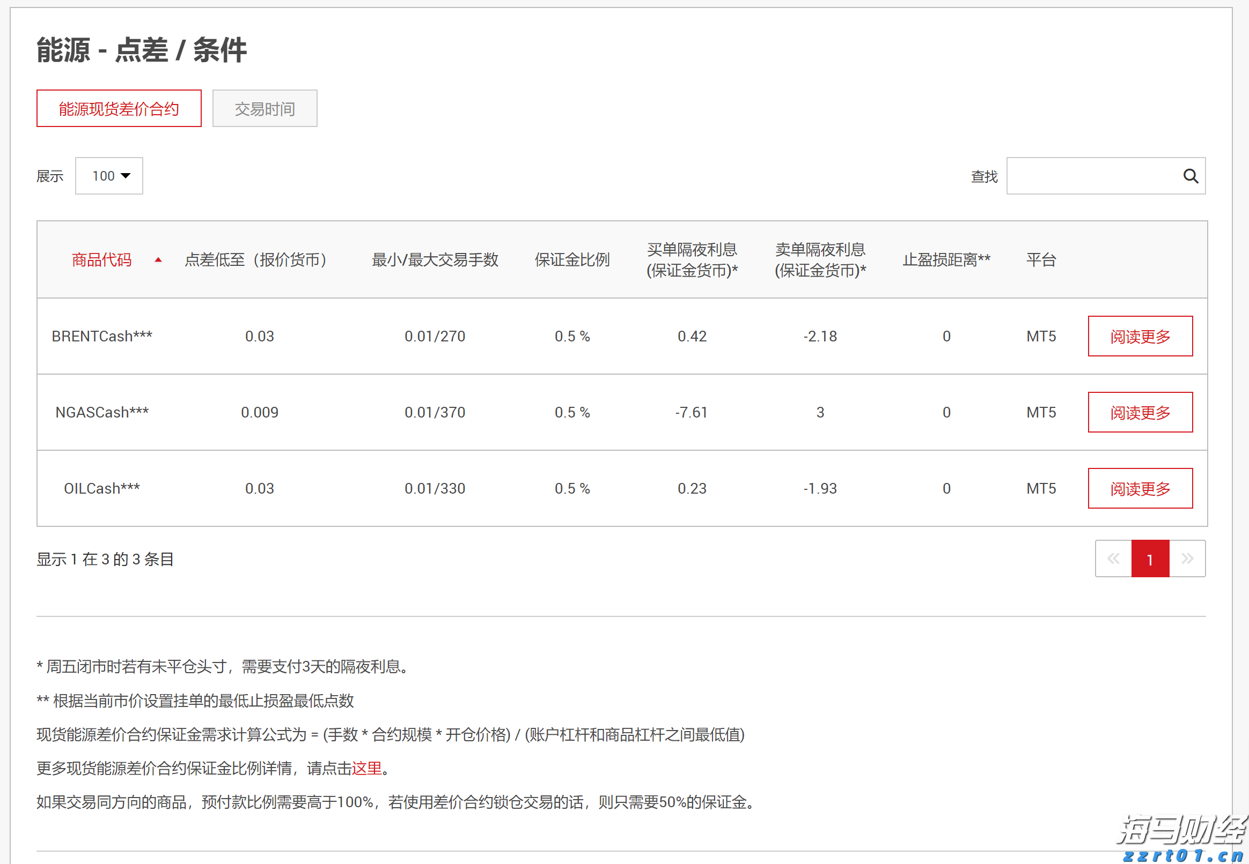The image size is (1249, 864).
Task: Select the 能源现货差价合约 tab
Action: pyautogui.click(x=118, y=108)
